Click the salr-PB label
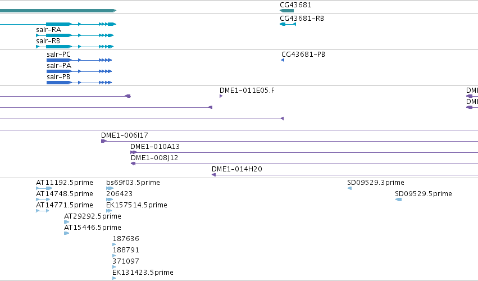This screenshot has height=281, width=478. coord(58,77)
